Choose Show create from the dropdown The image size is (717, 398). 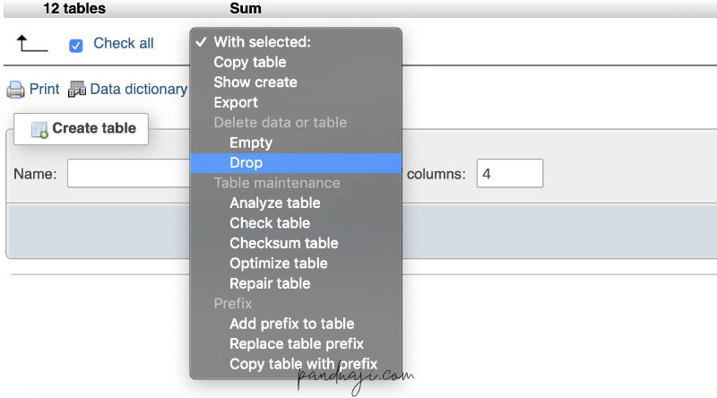(x=255, y=82)
